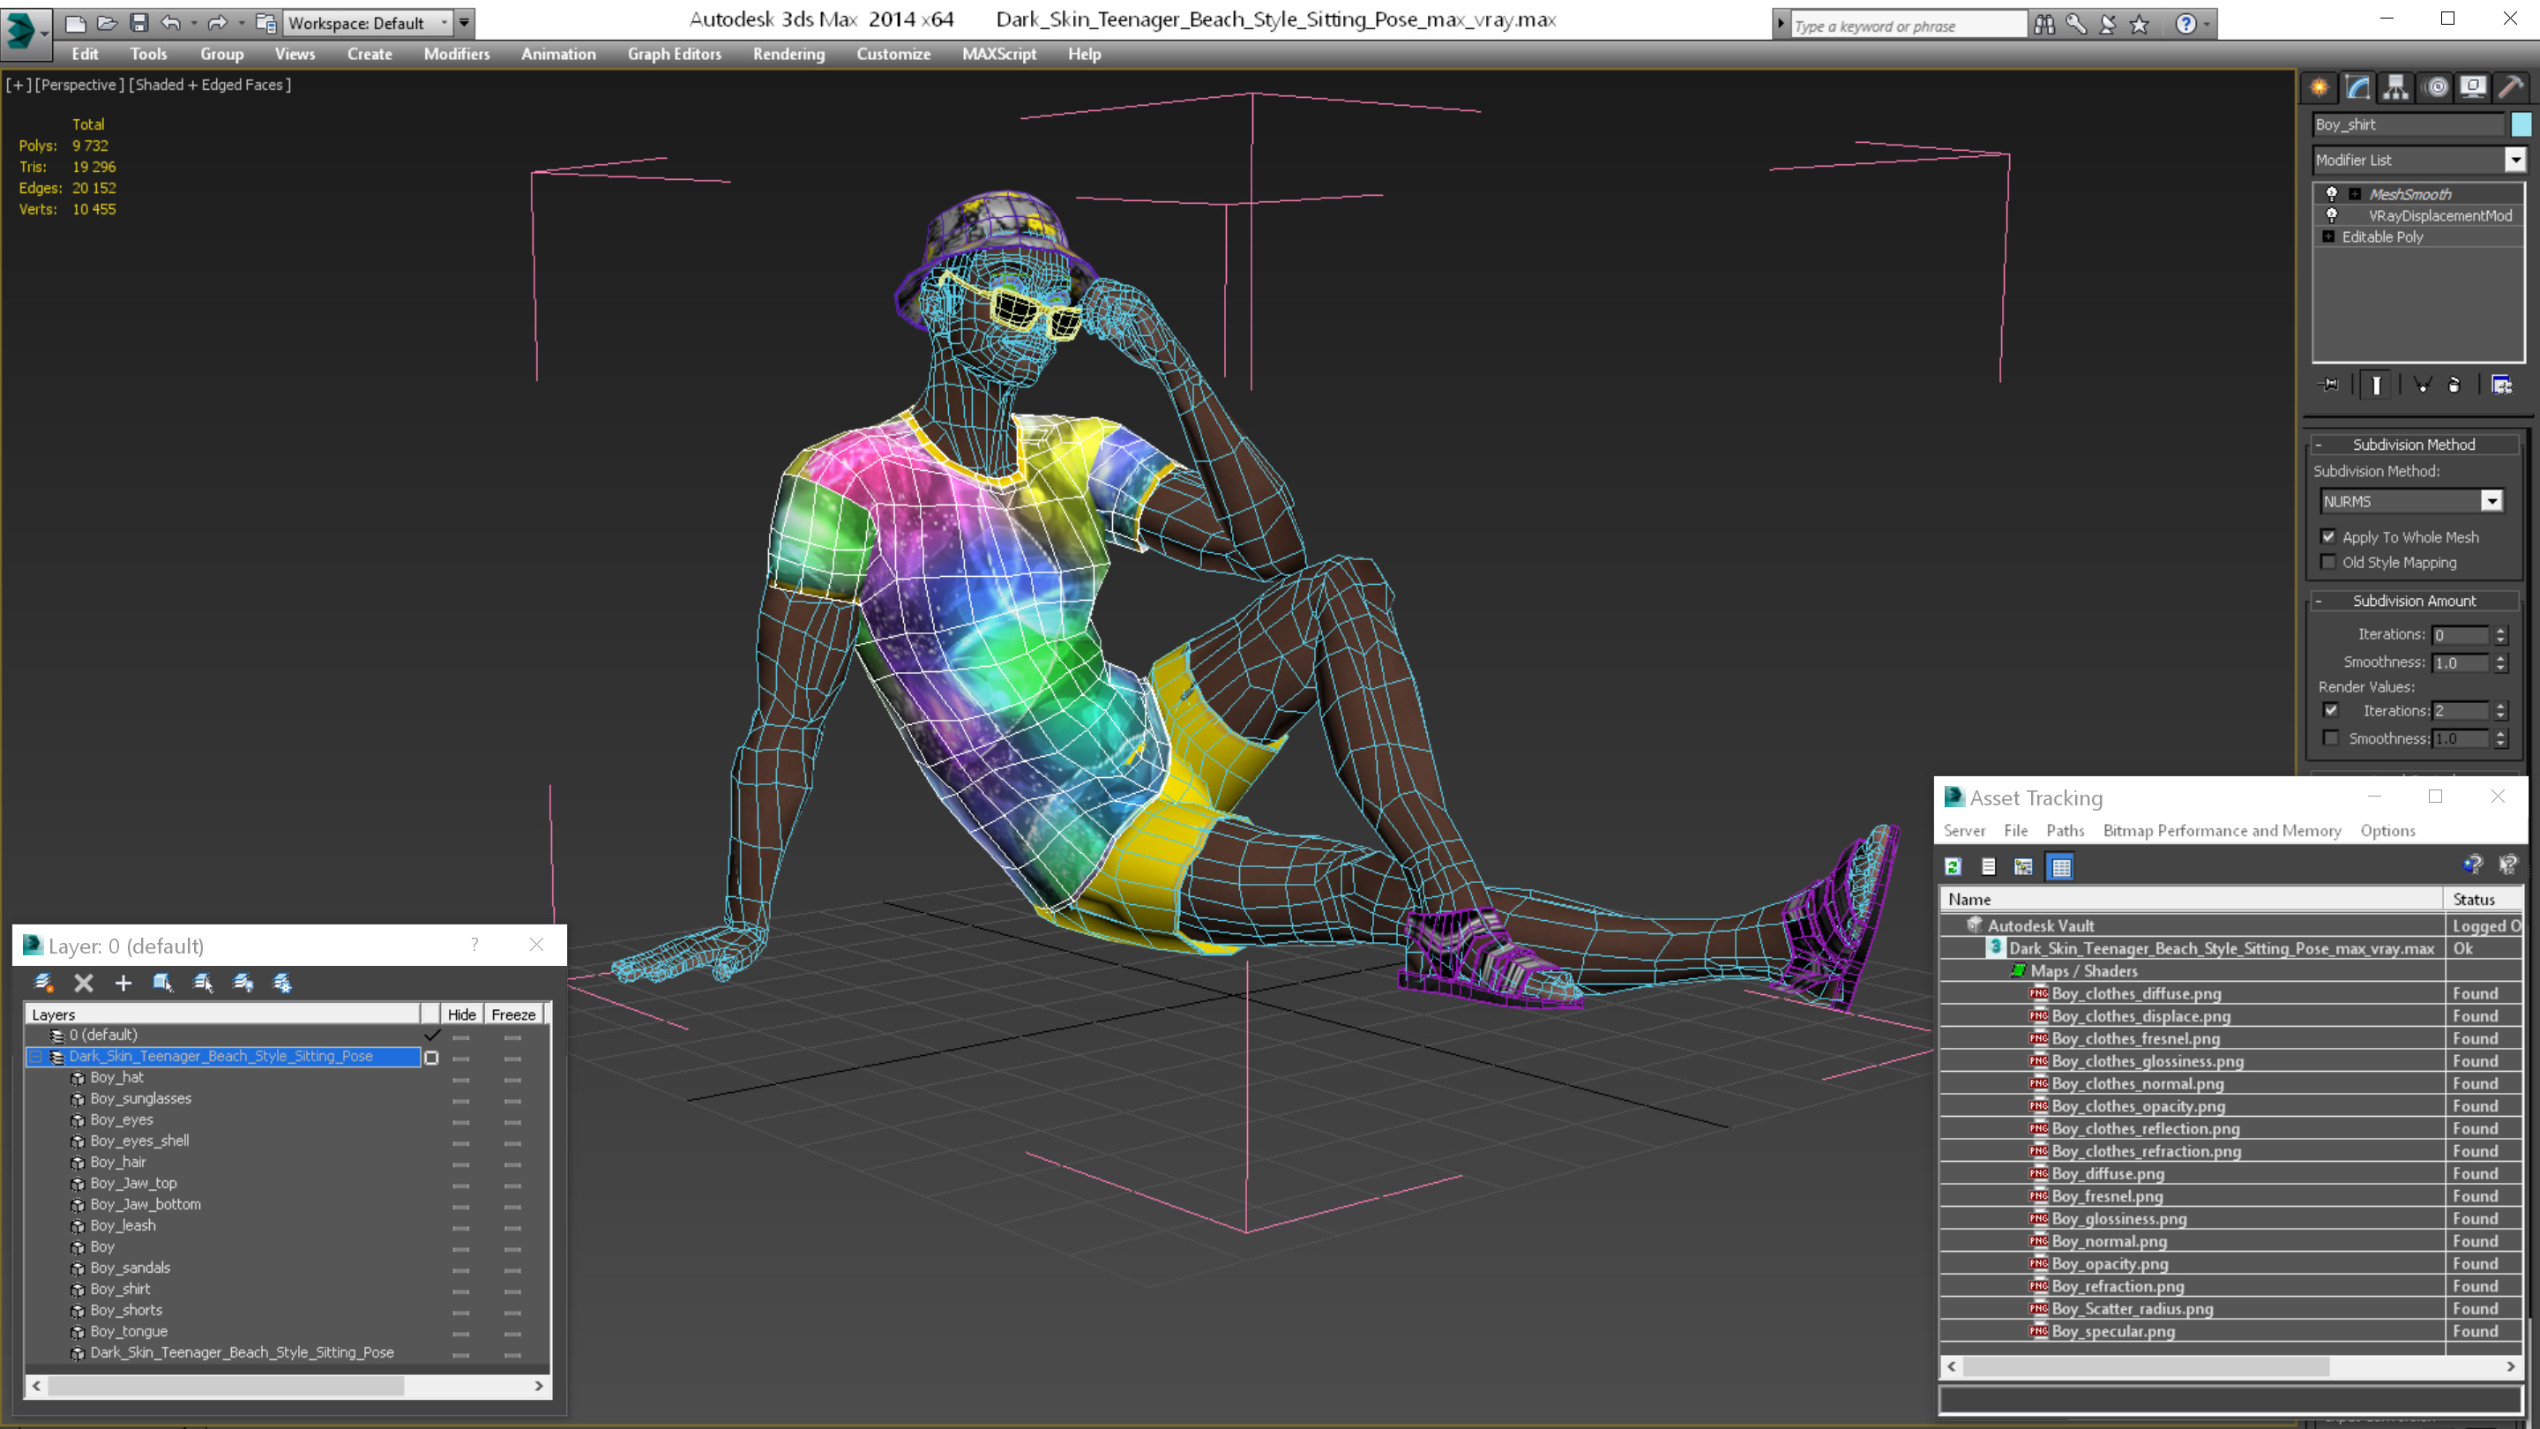2540x1429 pixels.
Task: Undo the last action with the Undo arrow
Action: (170, 23)
